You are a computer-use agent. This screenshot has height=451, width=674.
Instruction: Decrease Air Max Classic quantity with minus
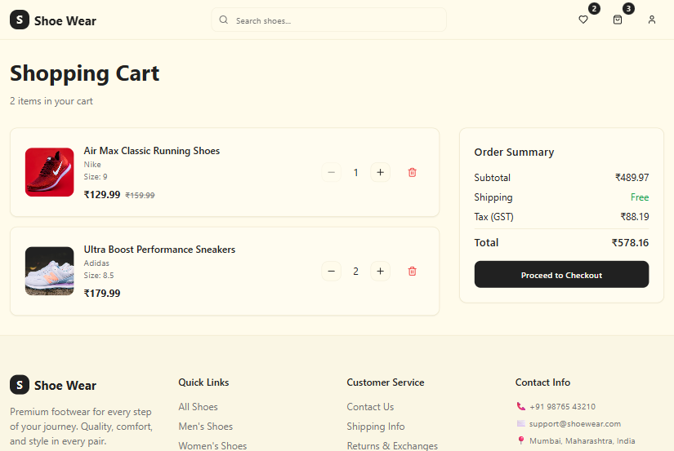pos(331,172)
